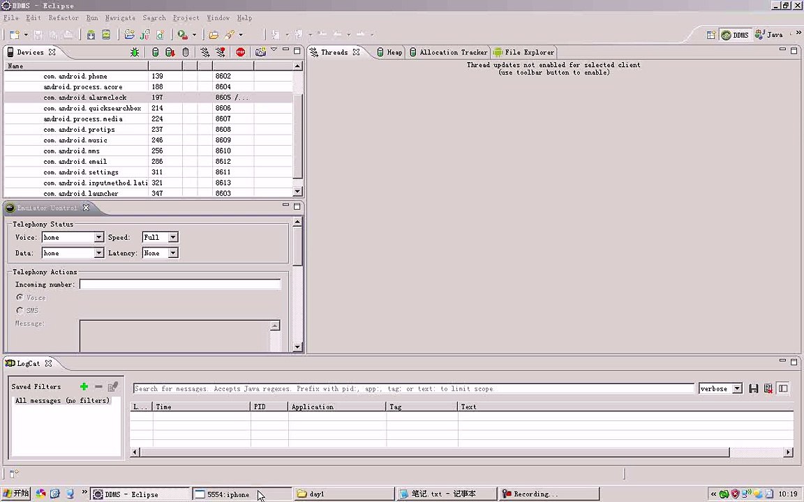
Task: Switch to Heap tab
Action: click(x=389, y=52)
